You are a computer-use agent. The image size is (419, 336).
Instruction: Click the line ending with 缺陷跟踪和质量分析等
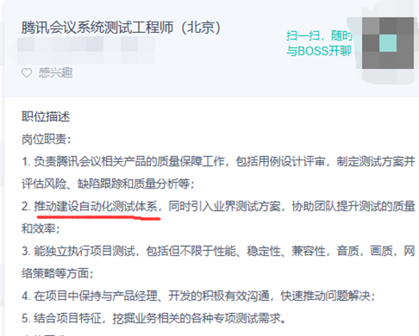(108, 184)
